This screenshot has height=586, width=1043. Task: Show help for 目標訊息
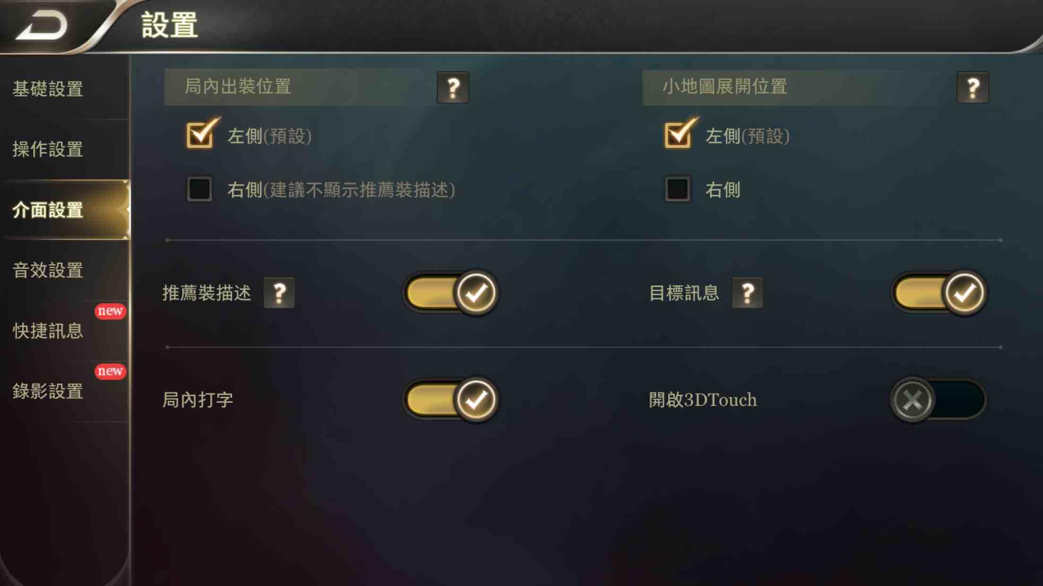click(747, 293)
